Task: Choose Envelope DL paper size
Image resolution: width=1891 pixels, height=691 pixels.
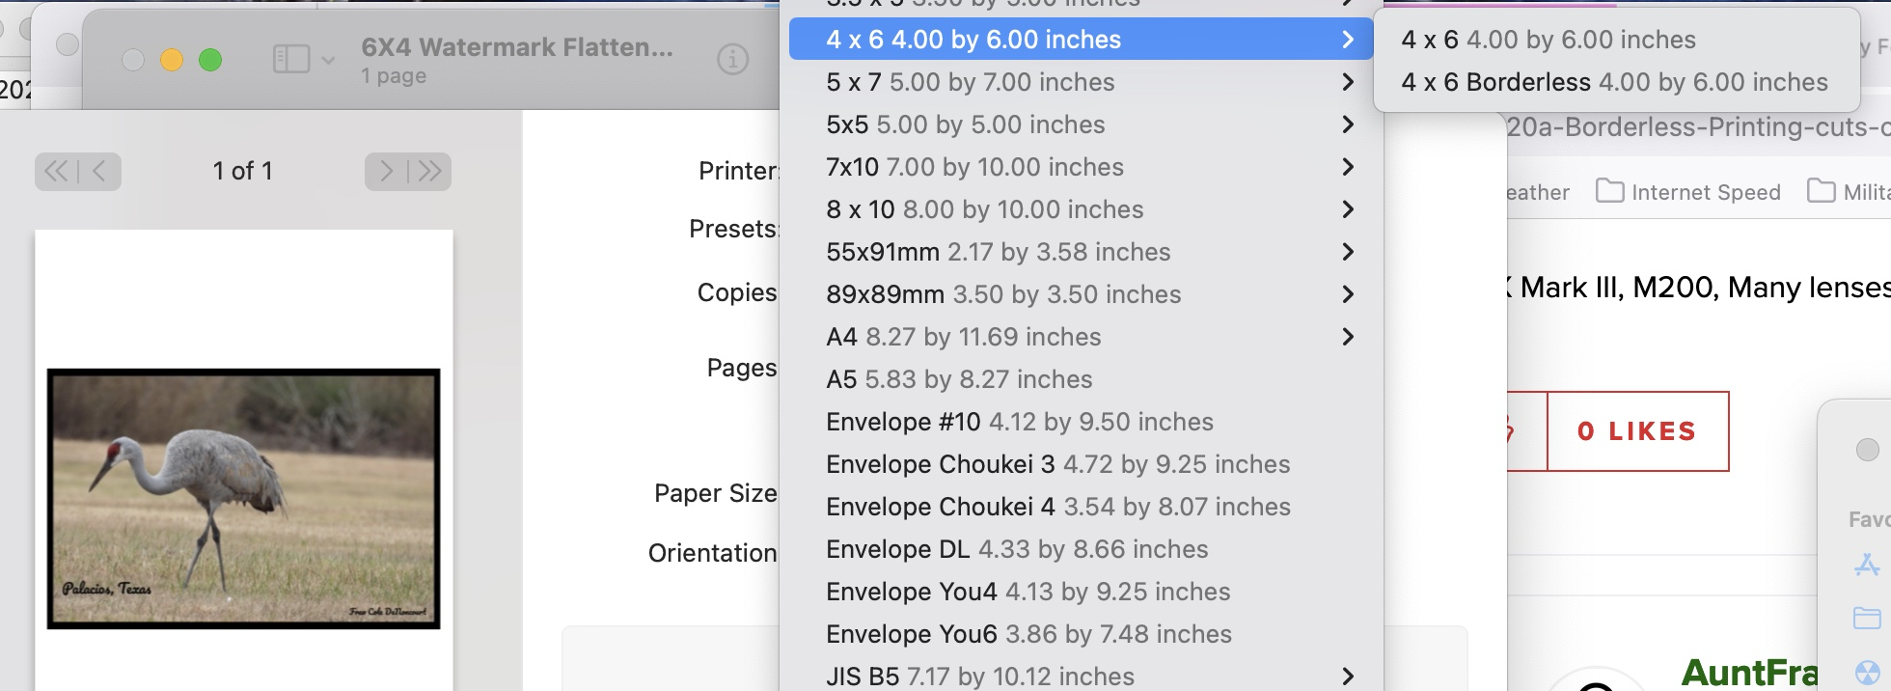Action: click(x=1016, y=549)
